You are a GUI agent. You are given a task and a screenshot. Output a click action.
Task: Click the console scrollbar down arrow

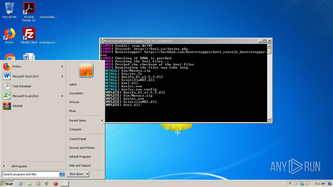pyautogui.click(x=269, y=120)
